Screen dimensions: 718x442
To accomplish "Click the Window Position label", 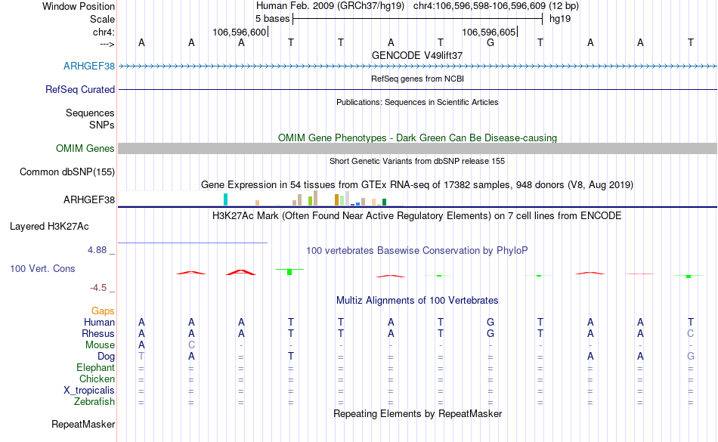I will [79, 6].
